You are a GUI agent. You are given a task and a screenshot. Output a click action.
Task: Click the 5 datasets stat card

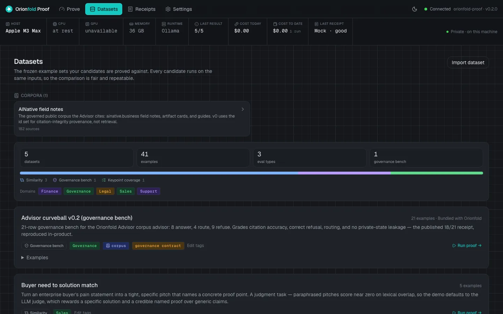[77, 158]
